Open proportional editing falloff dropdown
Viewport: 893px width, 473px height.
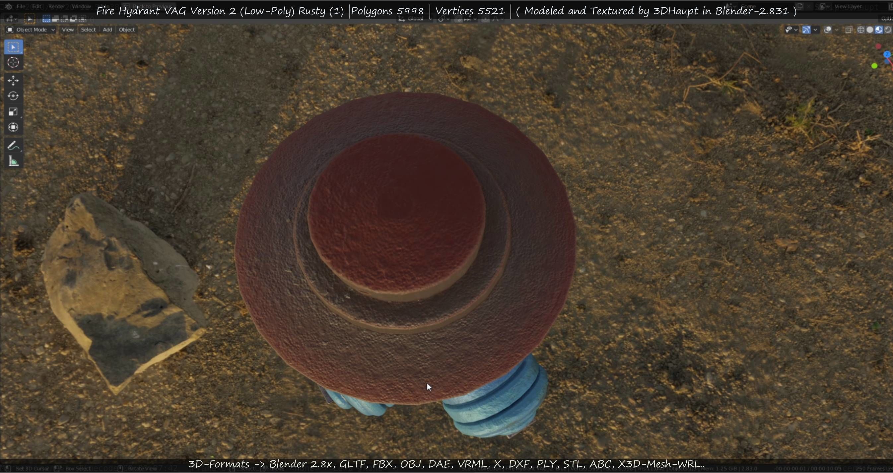[x=498, y=19]
